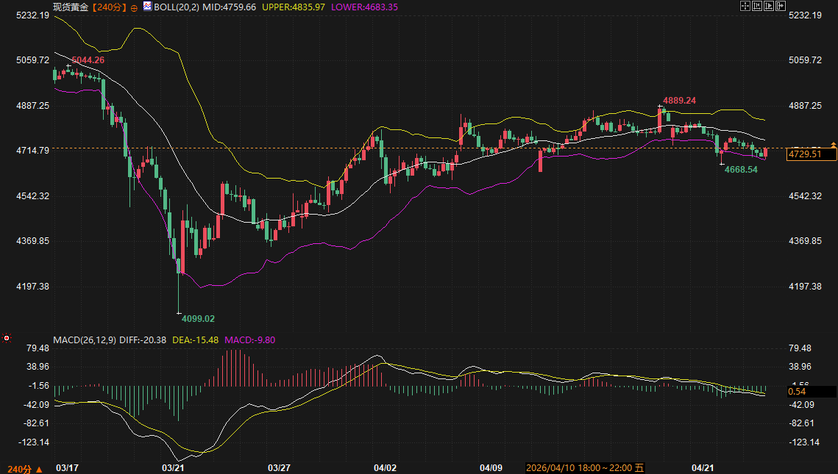Click the crosshair cursor icon at top right
Image resolution: width=838 pixels, height=474 pixels.
point(745,6)
